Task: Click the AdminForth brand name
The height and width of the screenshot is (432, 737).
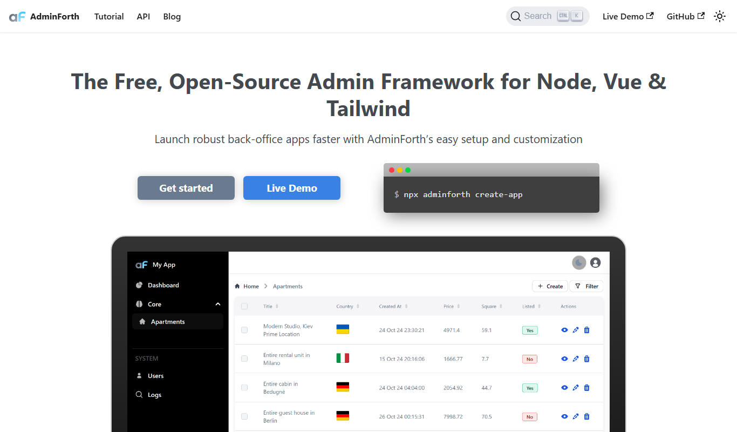Action: (54, 16)
